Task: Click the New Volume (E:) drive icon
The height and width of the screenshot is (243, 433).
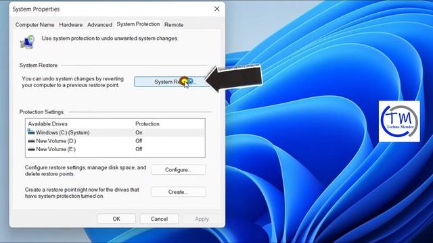Action: tap(31, 149)
